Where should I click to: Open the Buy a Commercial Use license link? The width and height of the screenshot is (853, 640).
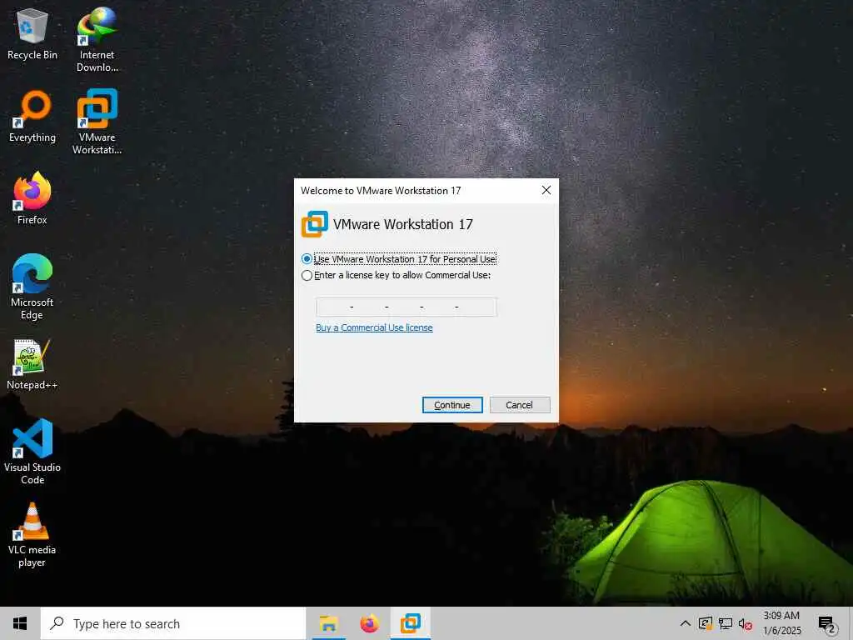[374, 327]
